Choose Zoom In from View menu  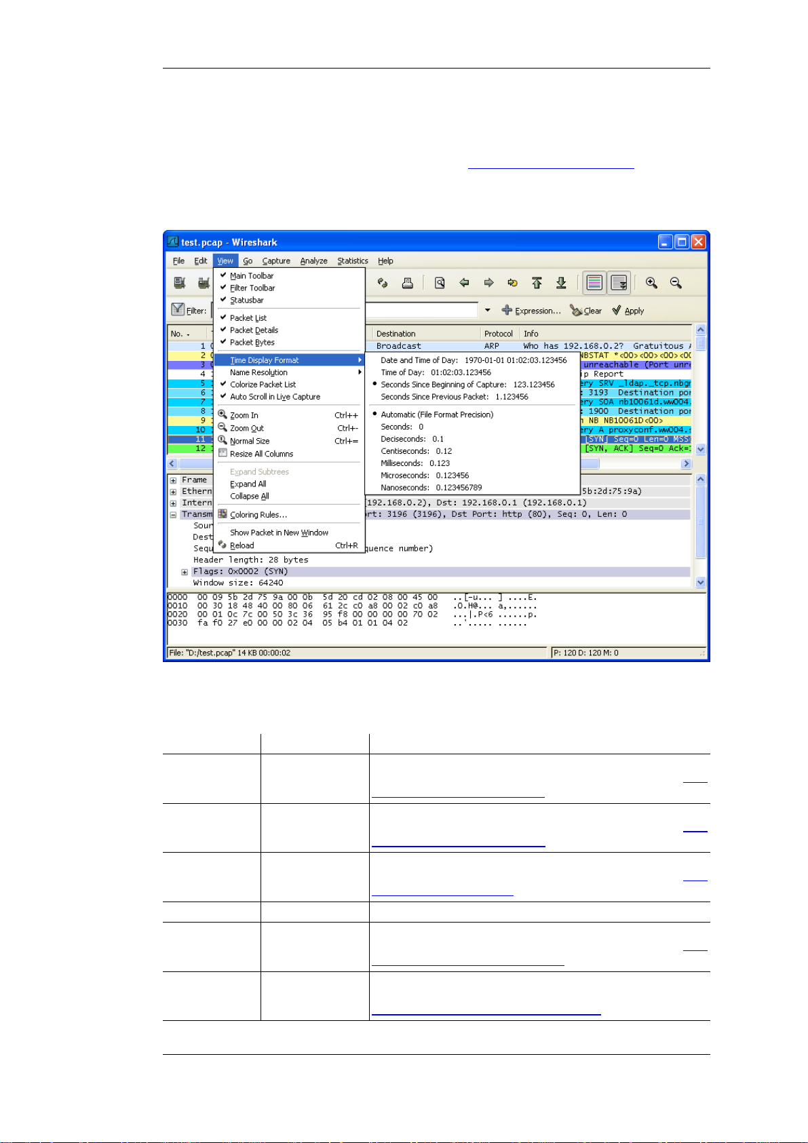(288, 415)
